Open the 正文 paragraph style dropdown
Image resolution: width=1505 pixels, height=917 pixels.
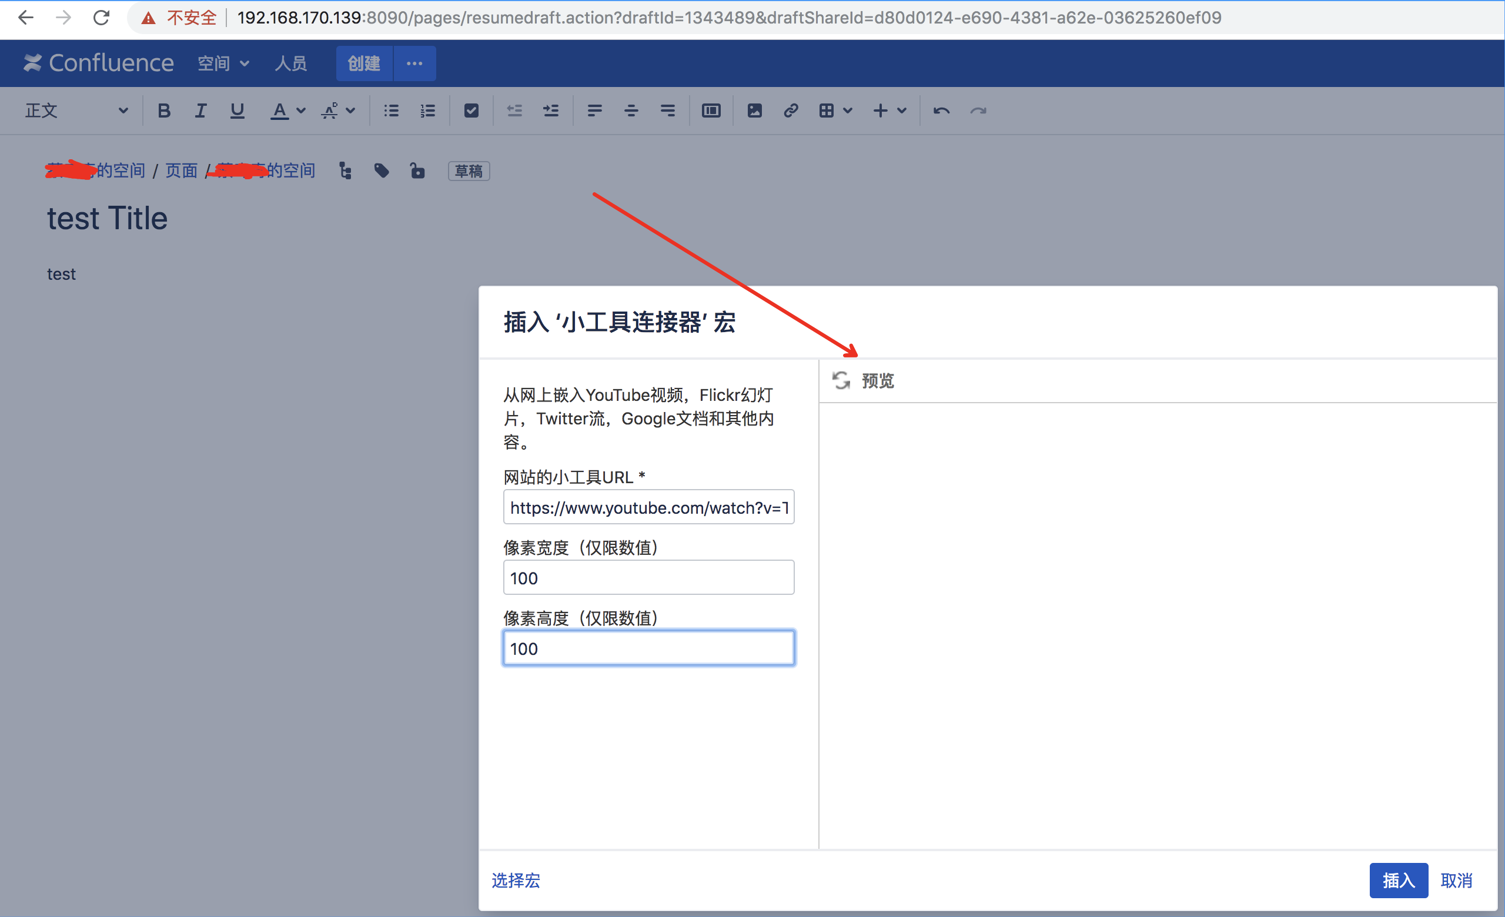(76, 111)
